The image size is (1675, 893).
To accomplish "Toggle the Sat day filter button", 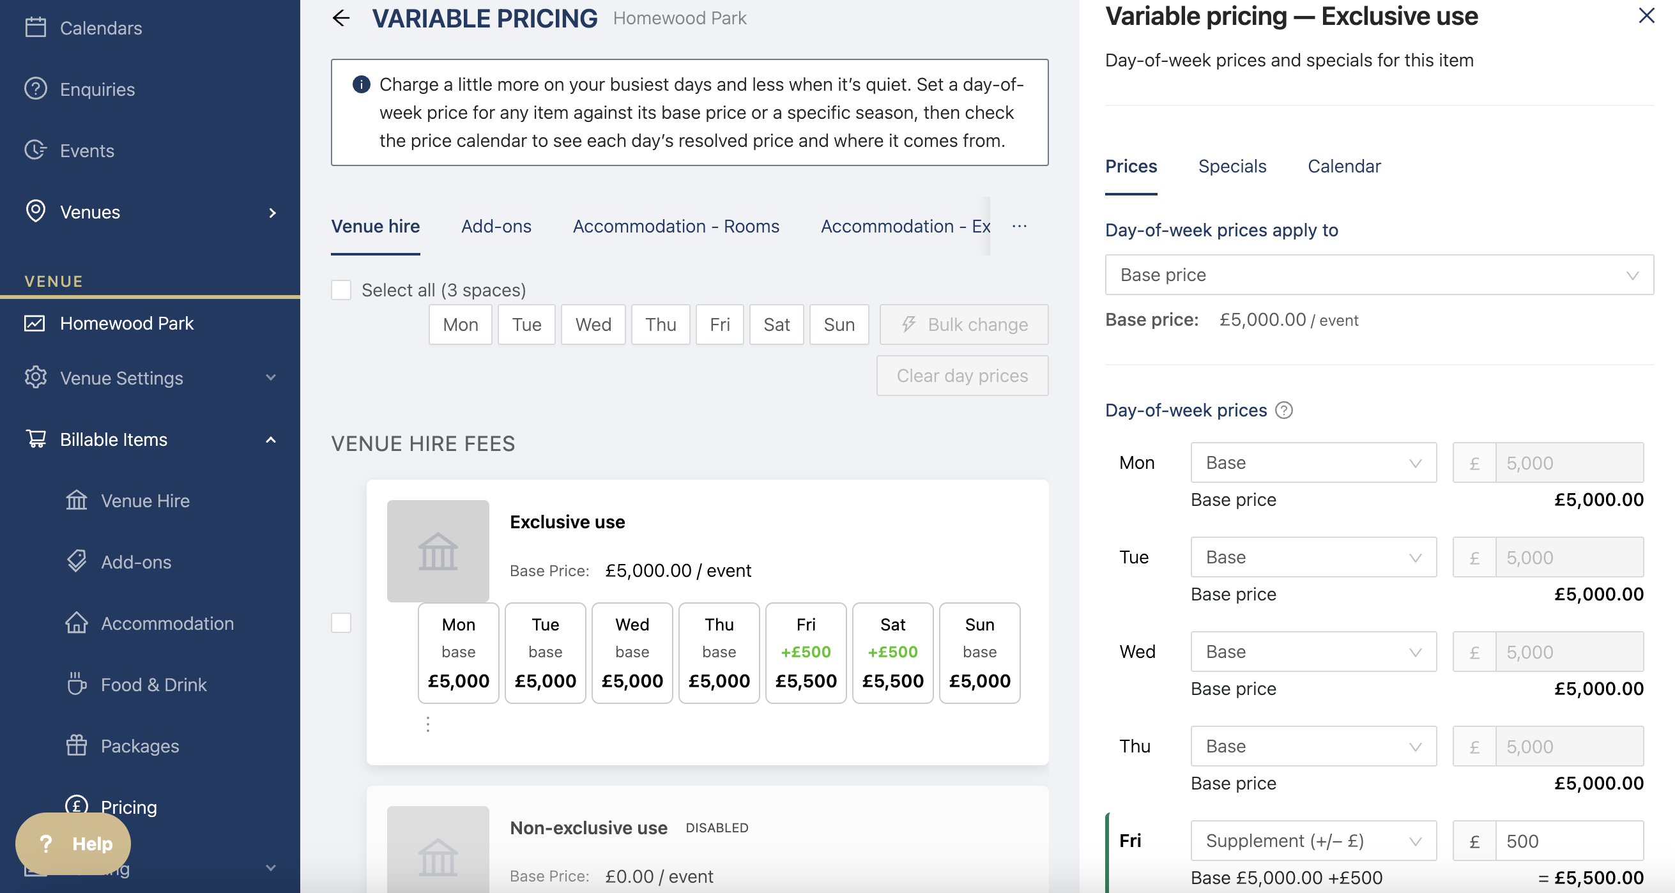I will [776, 324].
